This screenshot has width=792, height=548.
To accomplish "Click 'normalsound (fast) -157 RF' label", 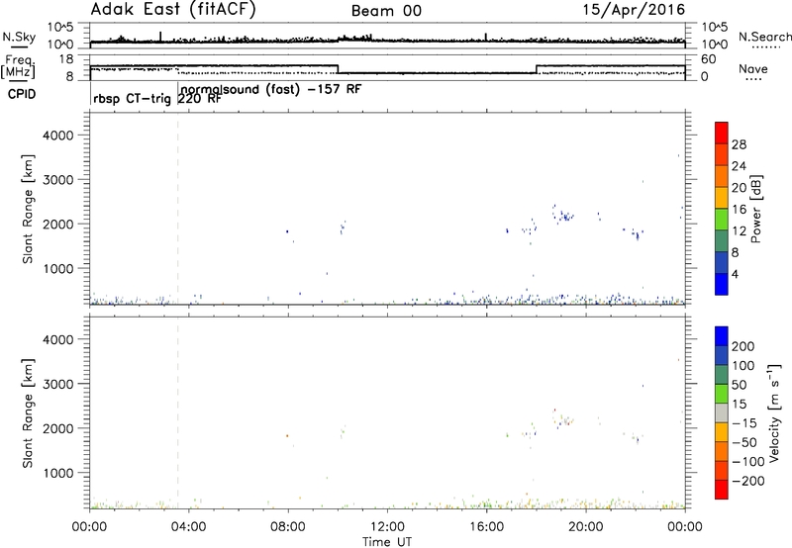I will tap(271, 89).
